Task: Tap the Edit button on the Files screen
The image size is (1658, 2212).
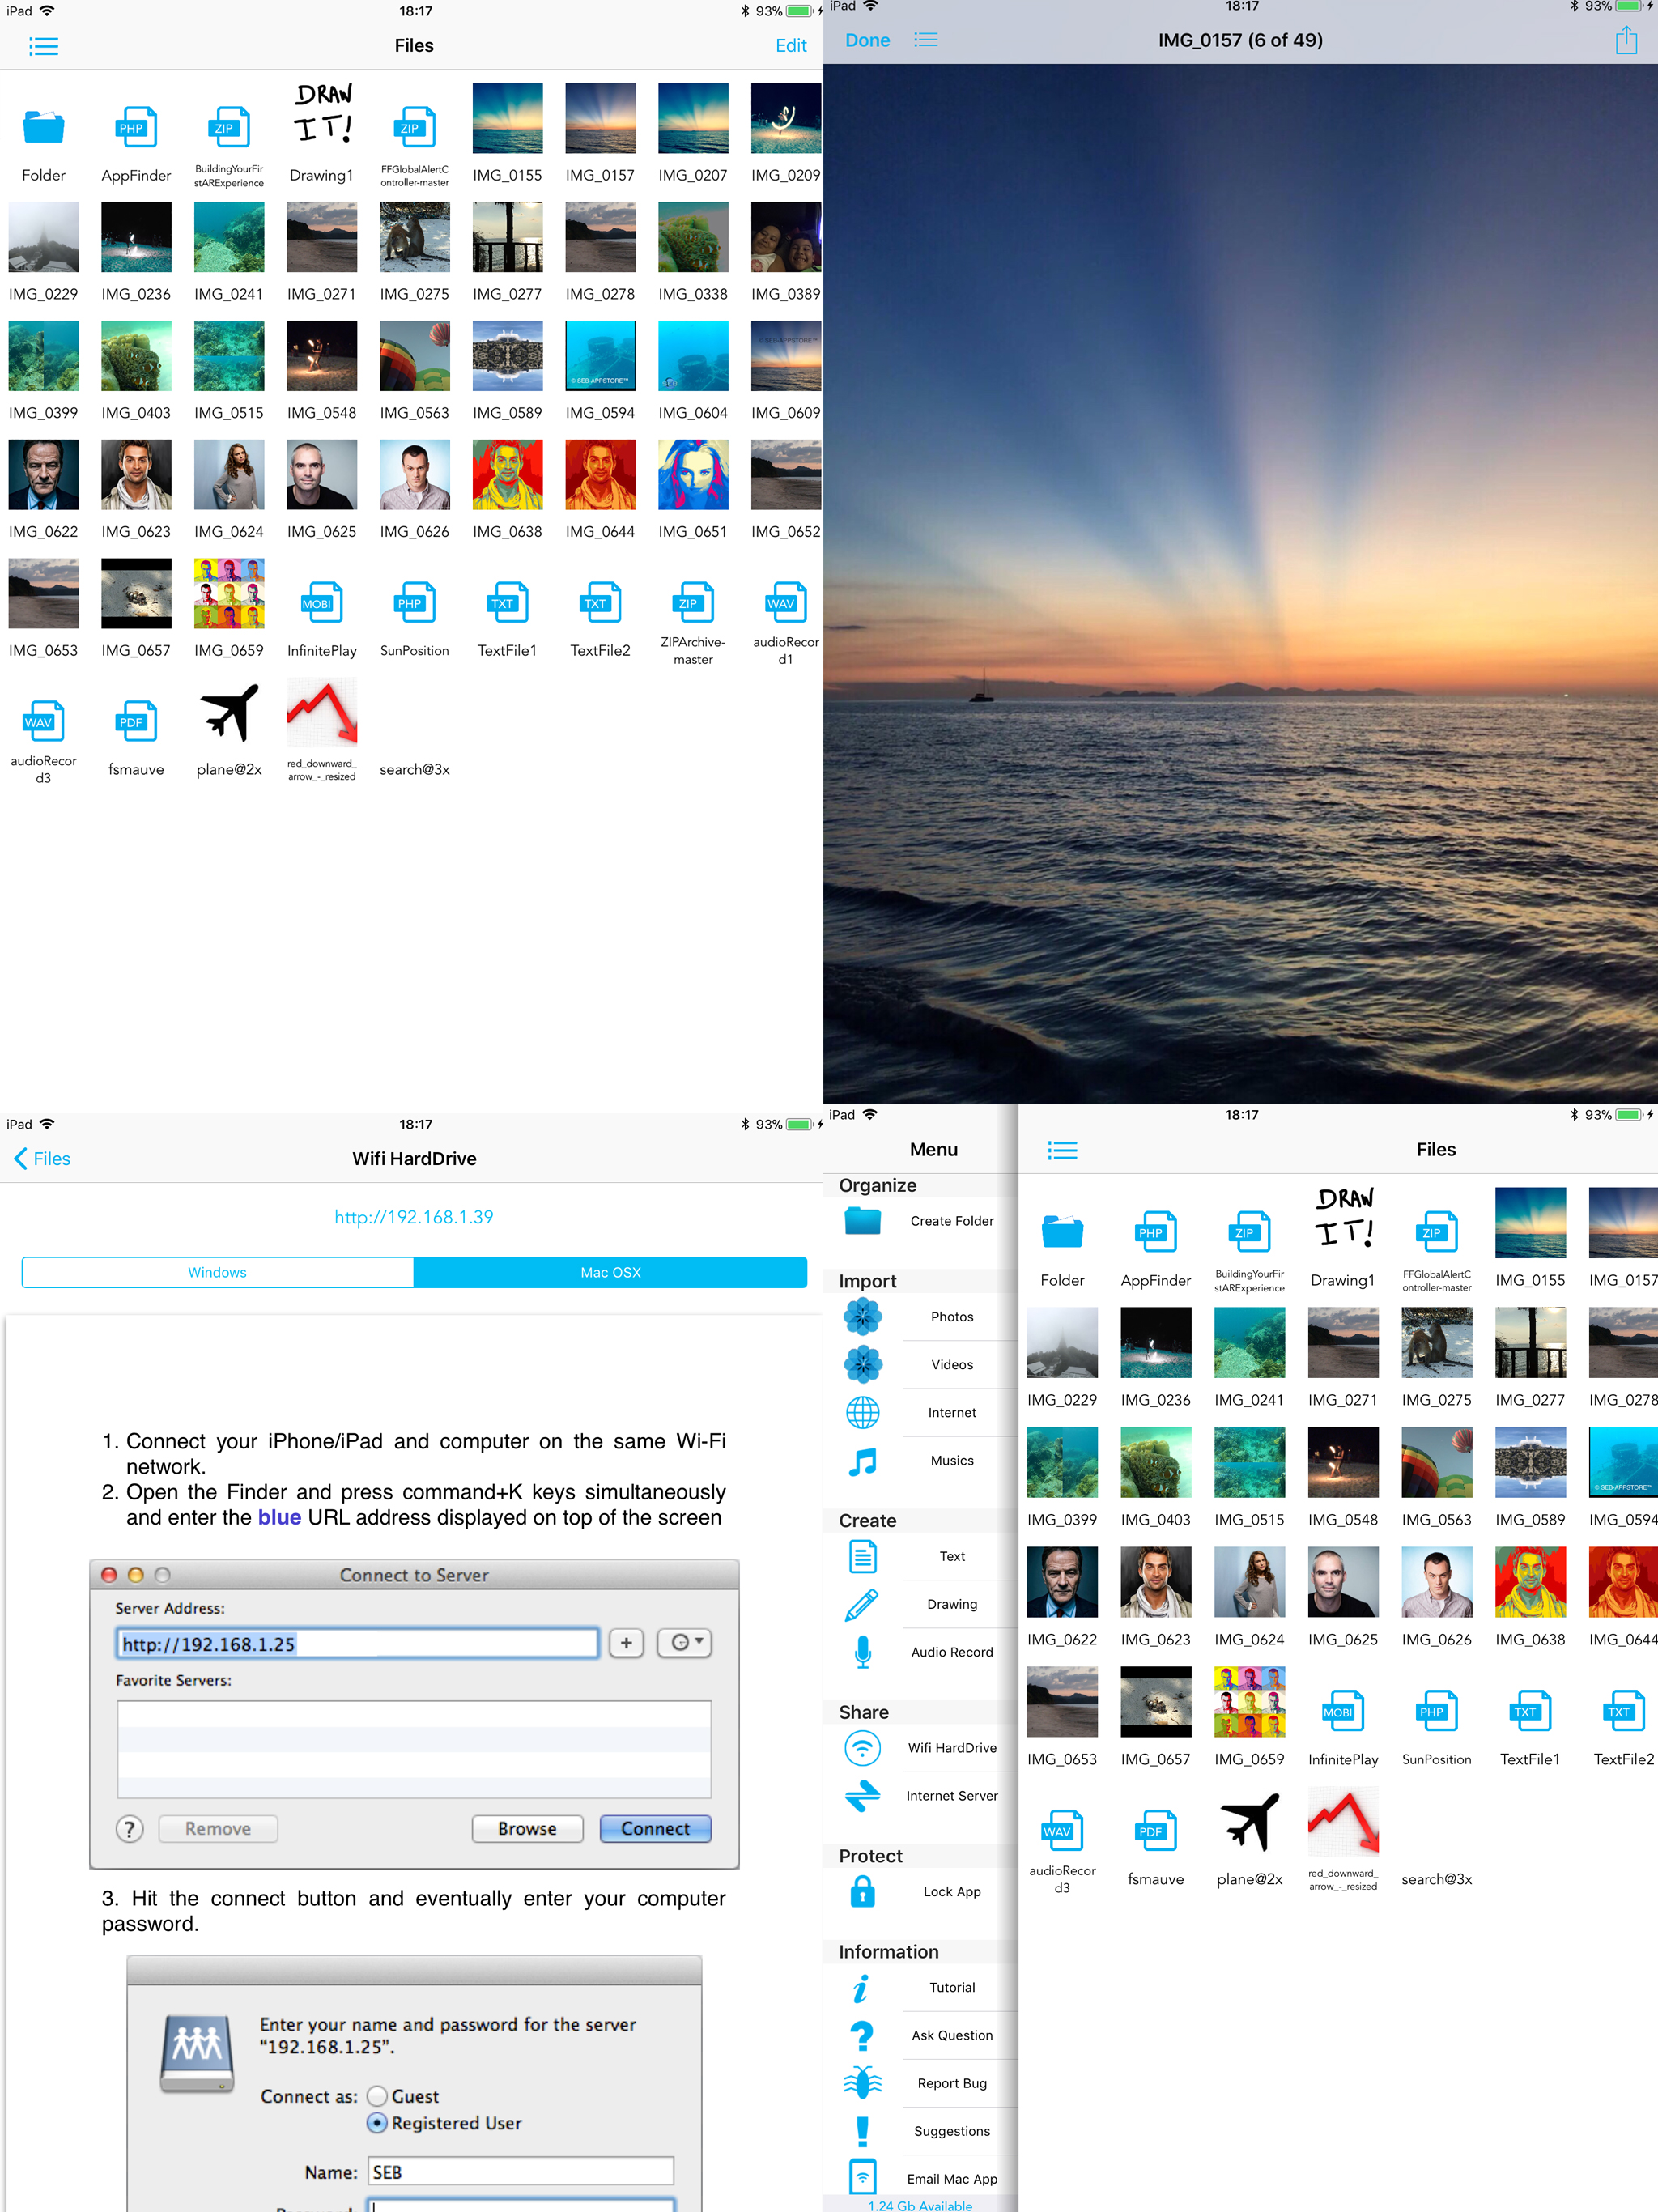Action: pyautogui.click(x=791, y=46)
